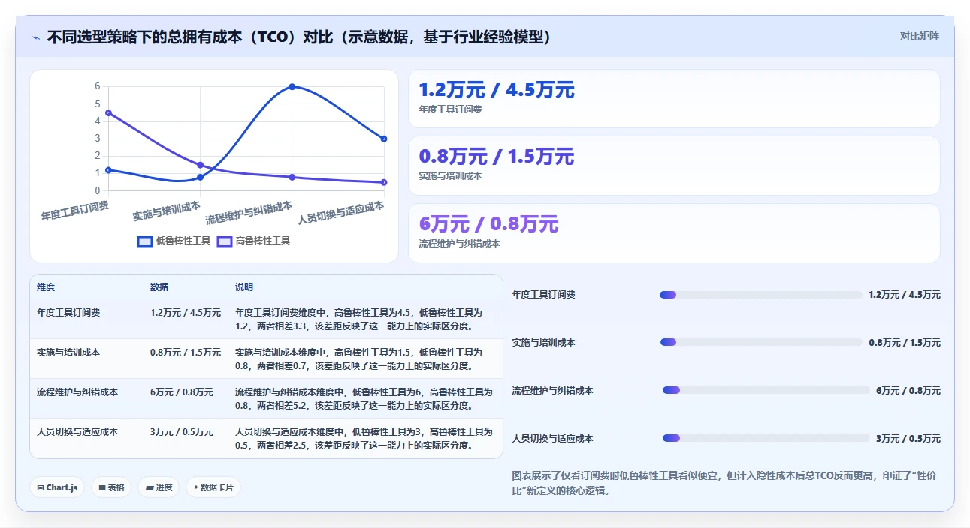Click the description mentioning 两者相差0.7

pos(359,358)
